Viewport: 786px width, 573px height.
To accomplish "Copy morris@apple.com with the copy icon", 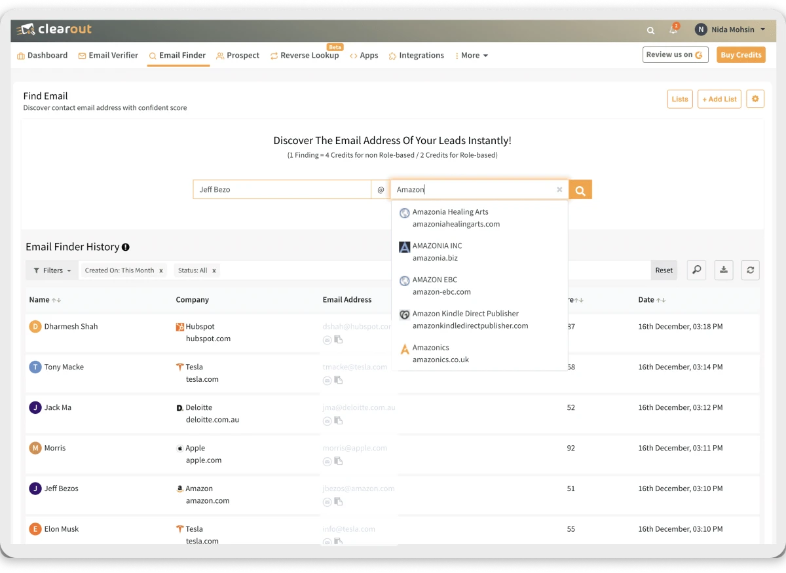I will (339, 461).
